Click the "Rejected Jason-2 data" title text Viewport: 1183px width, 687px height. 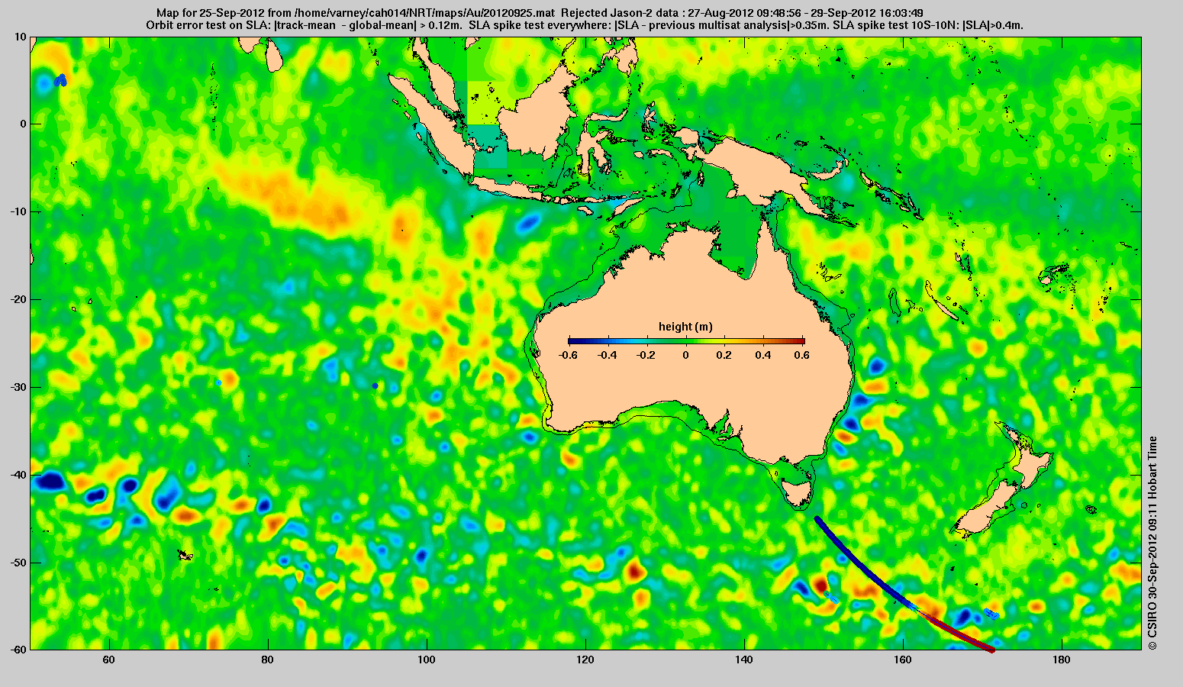[621, 13]
